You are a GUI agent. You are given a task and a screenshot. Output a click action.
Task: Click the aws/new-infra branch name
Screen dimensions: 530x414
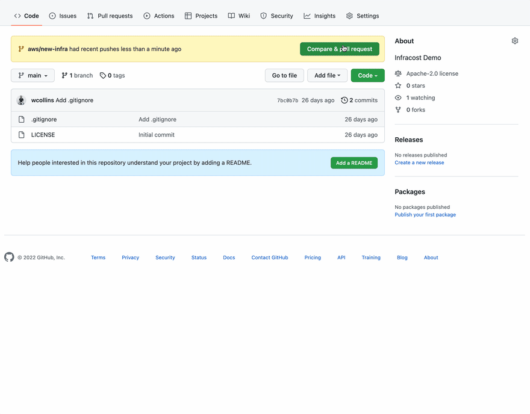click(x=48, y=49)
